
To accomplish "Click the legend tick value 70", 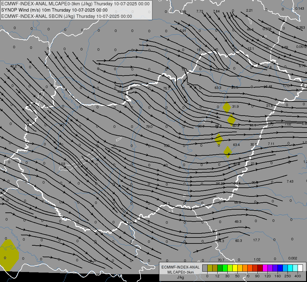I will [x=247, y=276].
